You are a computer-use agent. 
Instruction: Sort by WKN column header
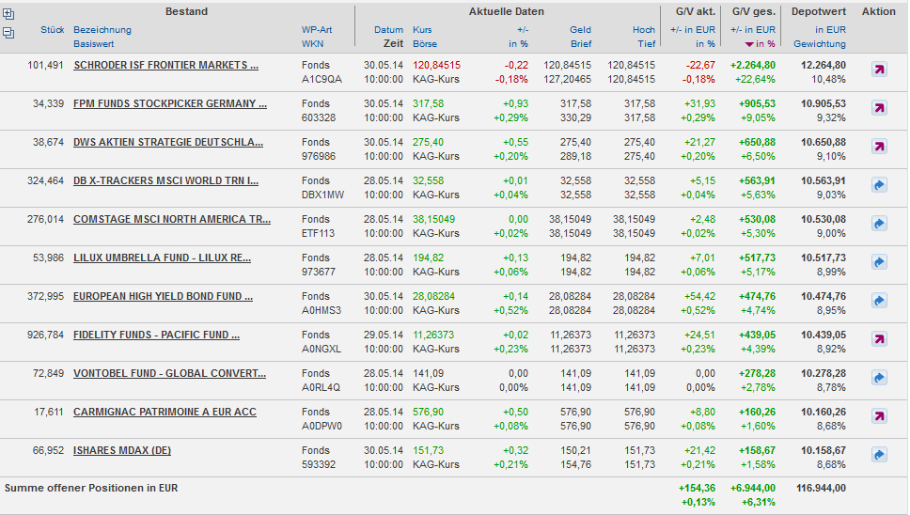pyautogui.click(x=312, y=44)
